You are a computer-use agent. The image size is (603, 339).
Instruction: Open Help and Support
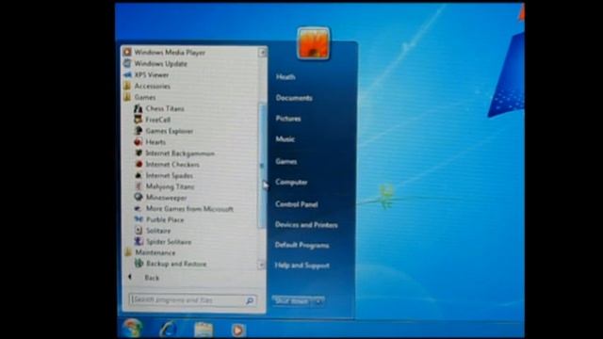301,266
